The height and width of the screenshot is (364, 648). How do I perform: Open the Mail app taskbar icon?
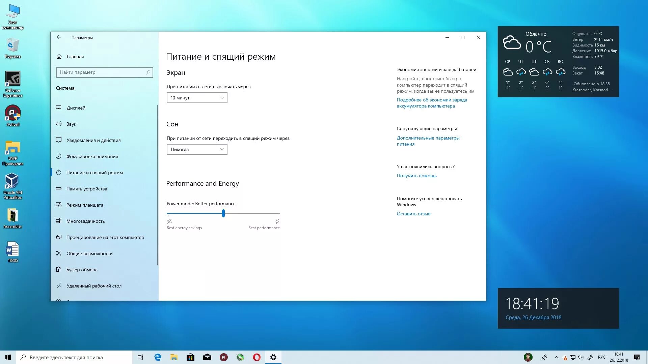[x=207, y=357]
